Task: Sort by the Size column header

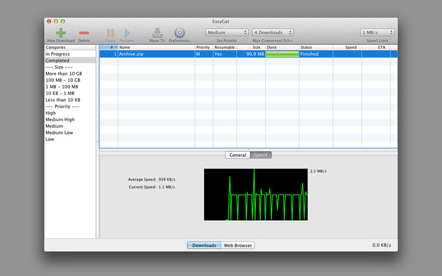Action: (251, 47)
